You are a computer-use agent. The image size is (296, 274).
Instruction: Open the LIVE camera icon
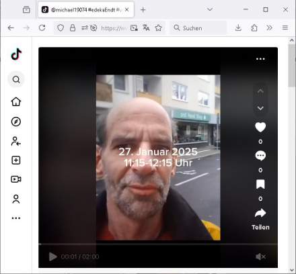pos(16,179)
